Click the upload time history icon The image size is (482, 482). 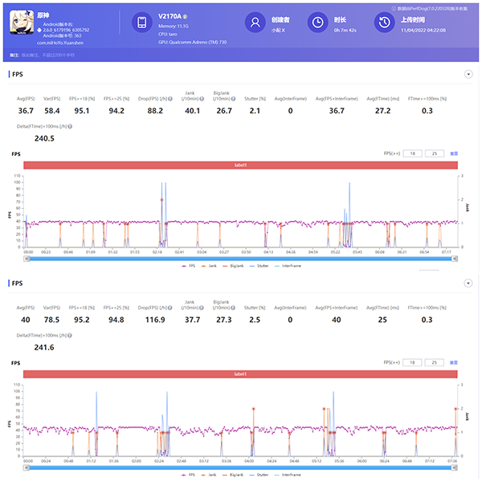384,22
